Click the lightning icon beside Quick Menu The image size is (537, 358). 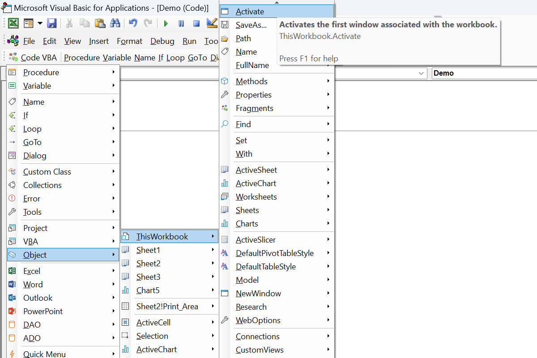[13, 354]
